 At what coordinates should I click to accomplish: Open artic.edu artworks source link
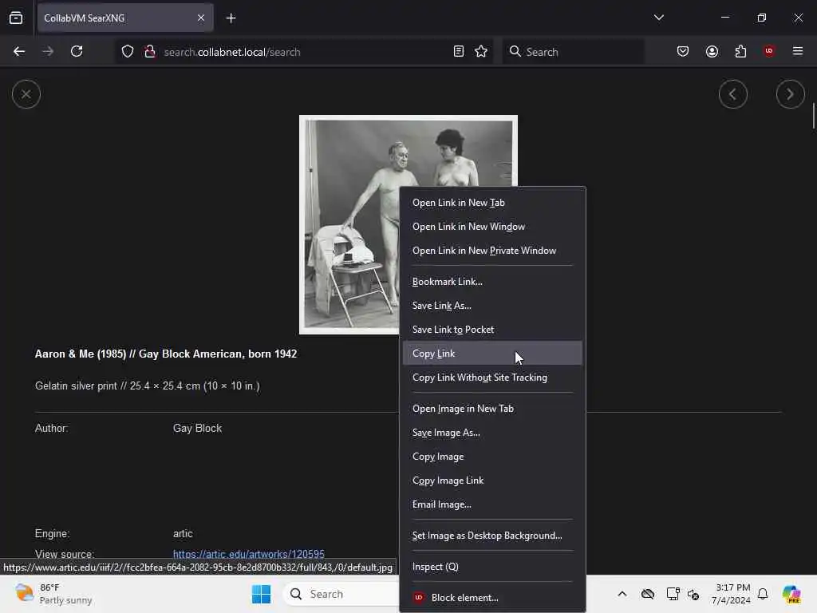pos(249,554)
